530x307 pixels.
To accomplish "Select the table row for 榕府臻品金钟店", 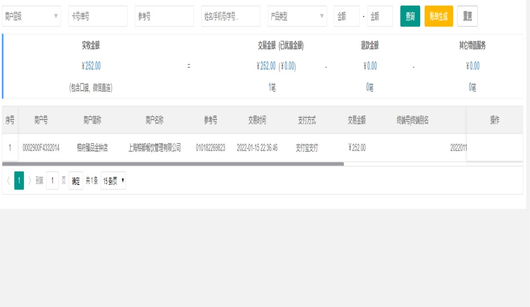I will [x=92, y=148].
